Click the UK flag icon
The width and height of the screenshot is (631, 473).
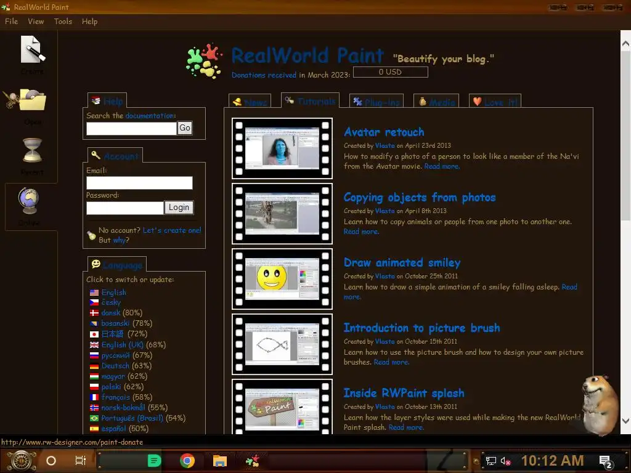[x=94, y=345]
